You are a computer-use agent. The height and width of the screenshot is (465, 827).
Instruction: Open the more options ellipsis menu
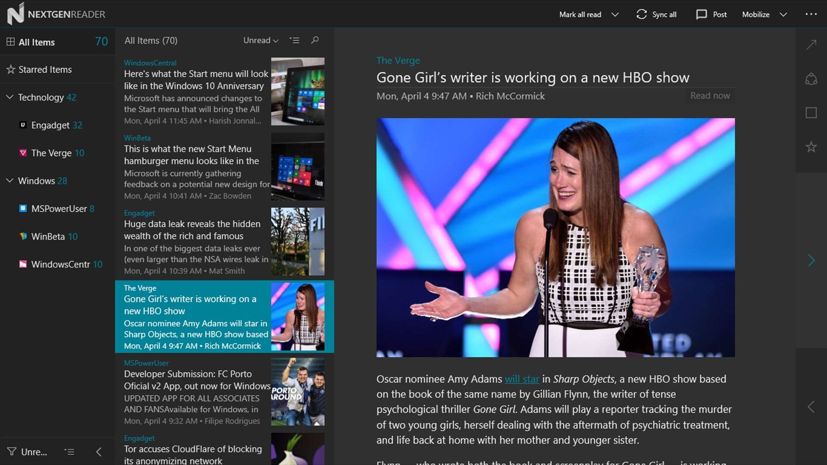point(811,14)
